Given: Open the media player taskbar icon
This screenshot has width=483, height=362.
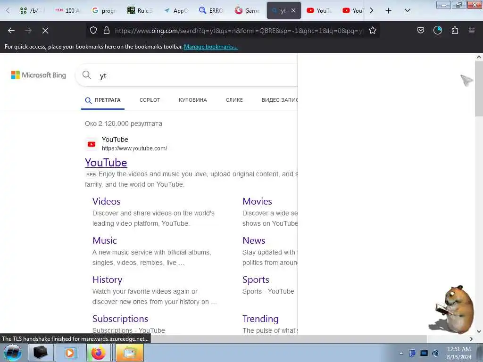Looking at the screenshot, I should pyautogui.click(x=70, y=353).
